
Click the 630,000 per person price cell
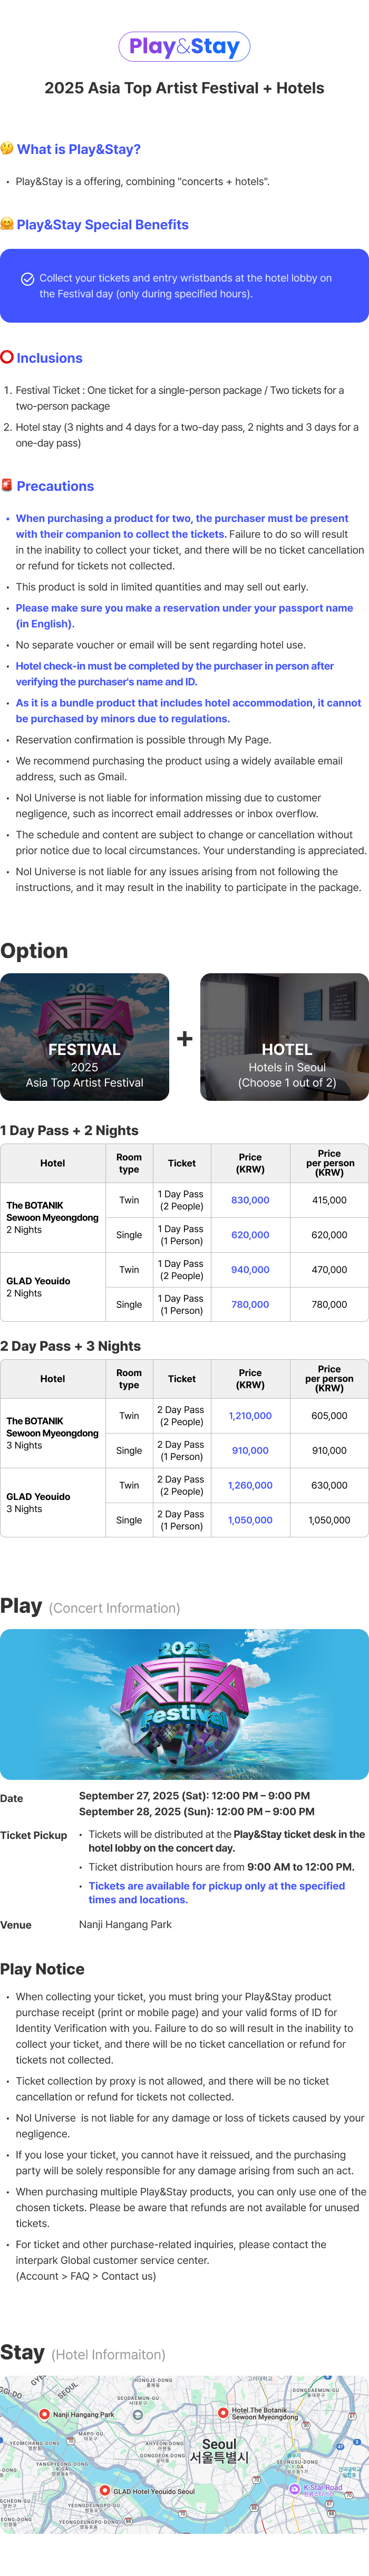coord(329,1485)
